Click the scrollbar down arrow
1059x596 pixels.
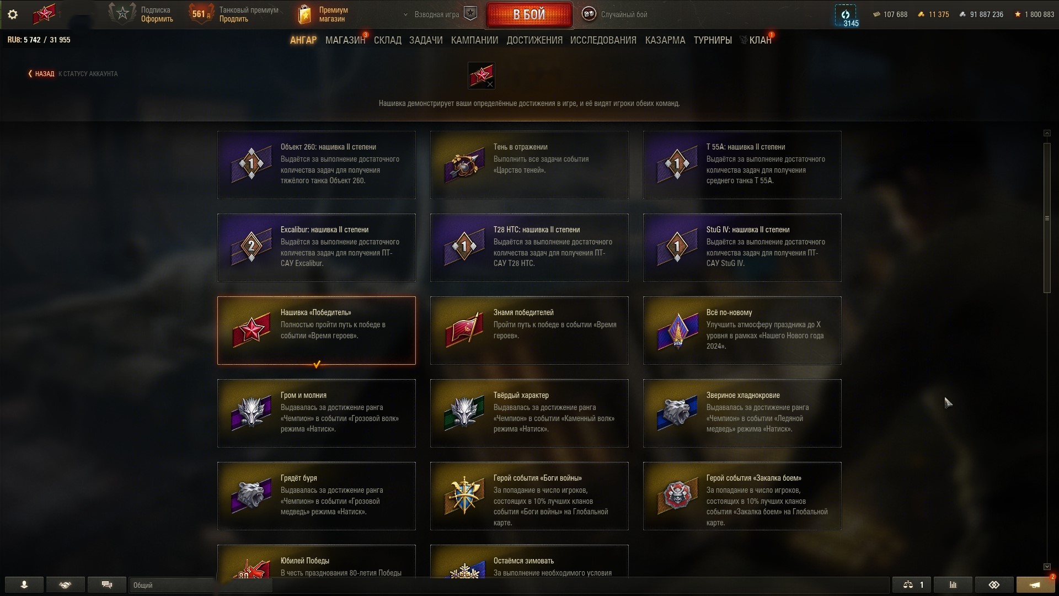click(1047, 567)
